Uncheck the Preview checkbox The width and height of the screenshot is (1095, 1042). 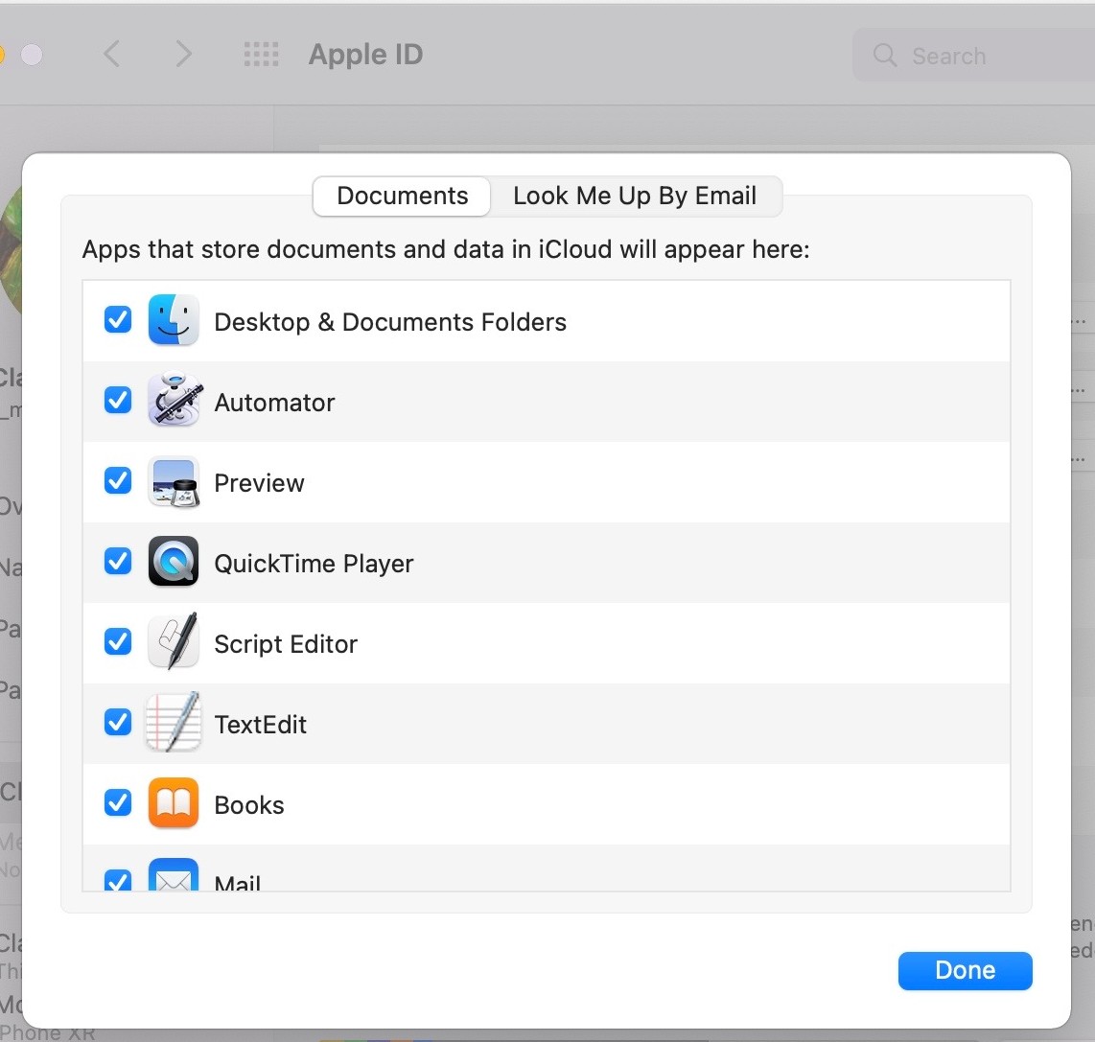coord(117,480)
